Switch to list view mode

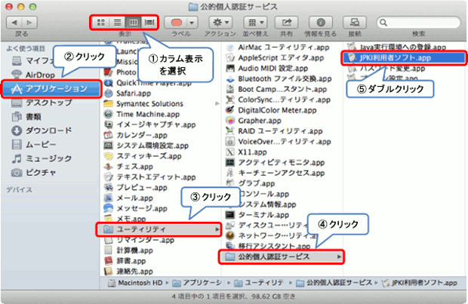[117, 23]
